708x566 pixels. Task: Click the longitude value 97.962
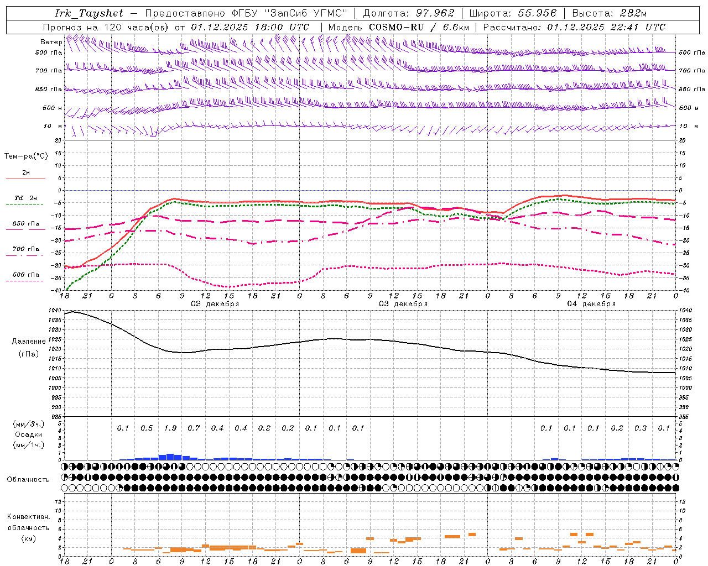(435, 13)
